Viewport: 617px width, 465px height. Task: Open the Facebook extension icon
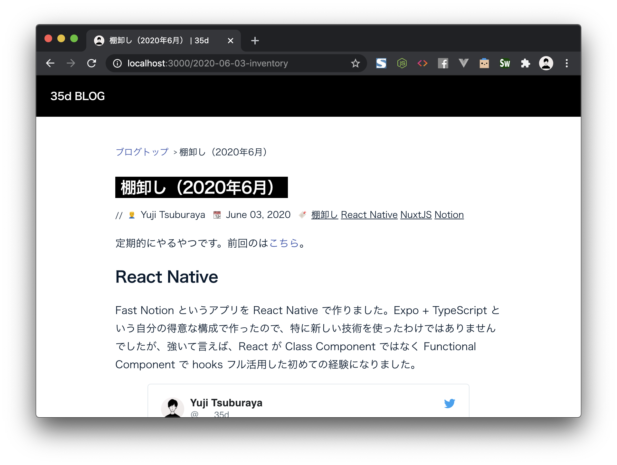click(x=443, y=63)
